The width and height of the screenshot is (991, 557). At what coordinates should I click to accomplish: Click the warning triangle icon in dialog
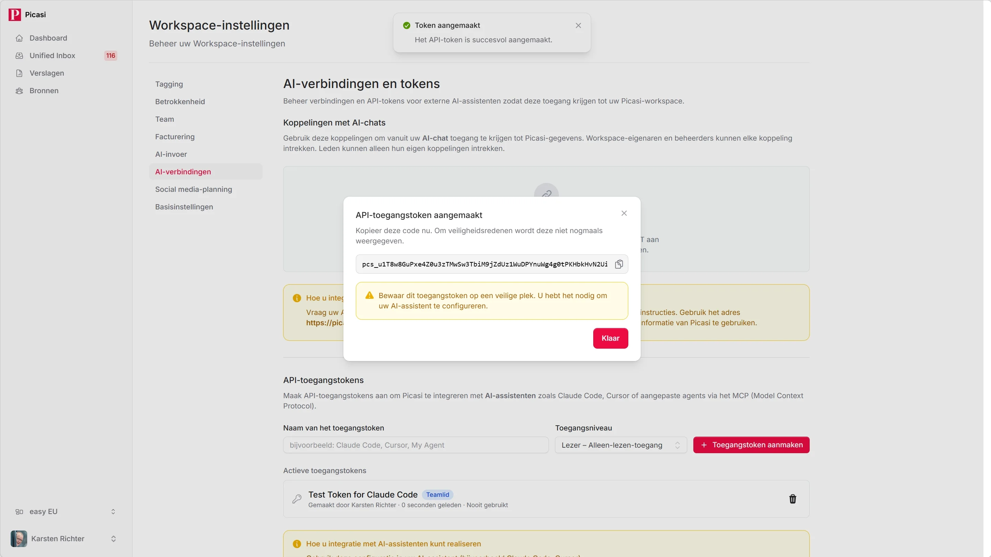[369, 295]
